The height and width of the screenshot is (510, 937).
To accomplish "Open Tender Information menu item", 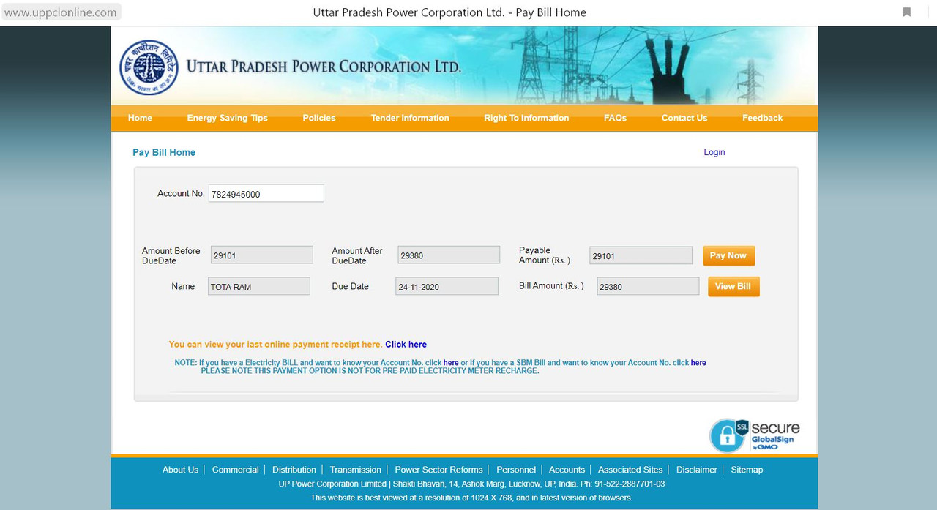I will 410,118.
